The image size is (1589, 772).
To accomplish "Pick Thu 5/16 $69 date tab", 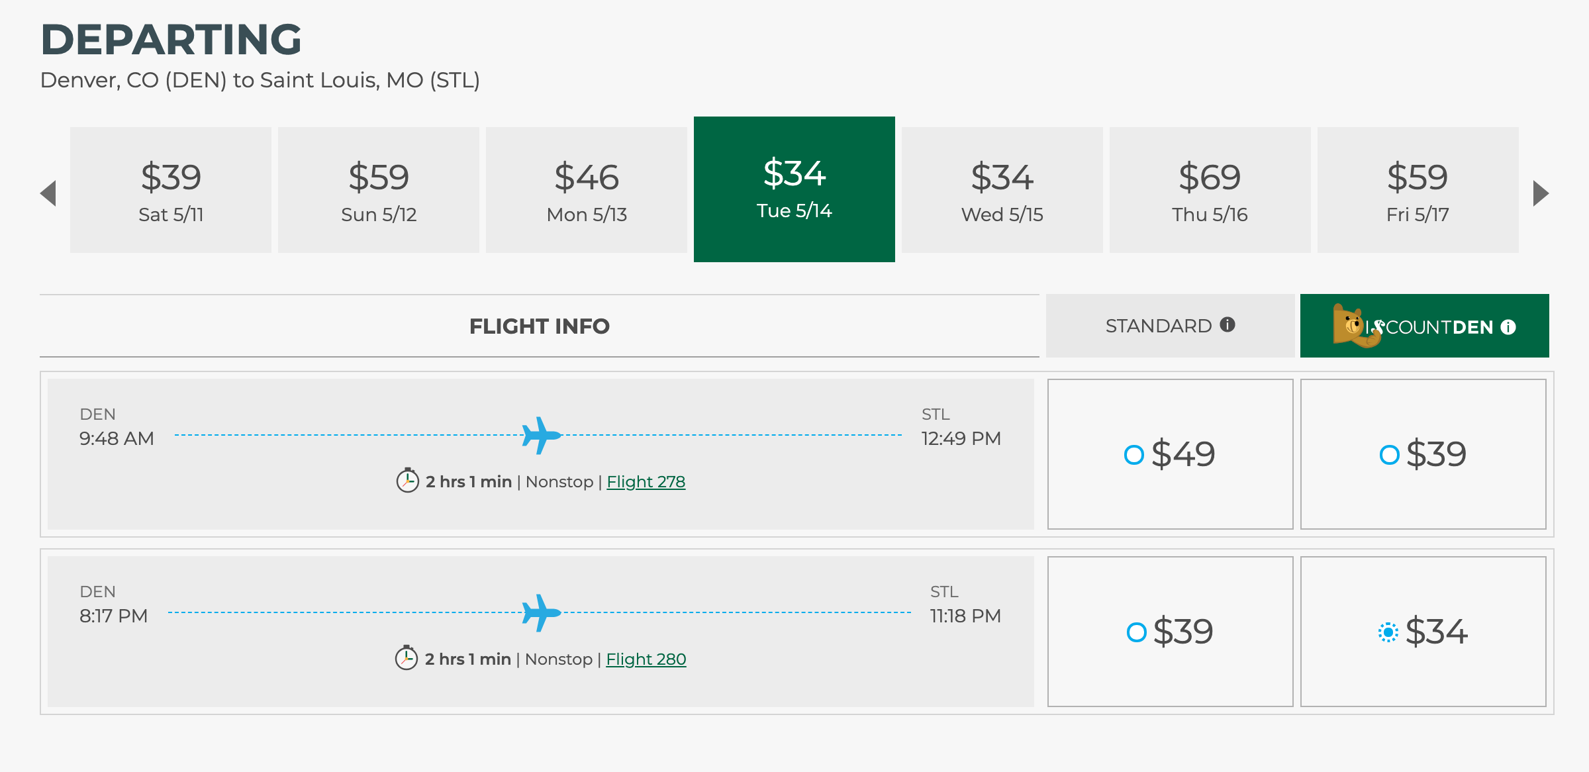I will click(1210, 190).
